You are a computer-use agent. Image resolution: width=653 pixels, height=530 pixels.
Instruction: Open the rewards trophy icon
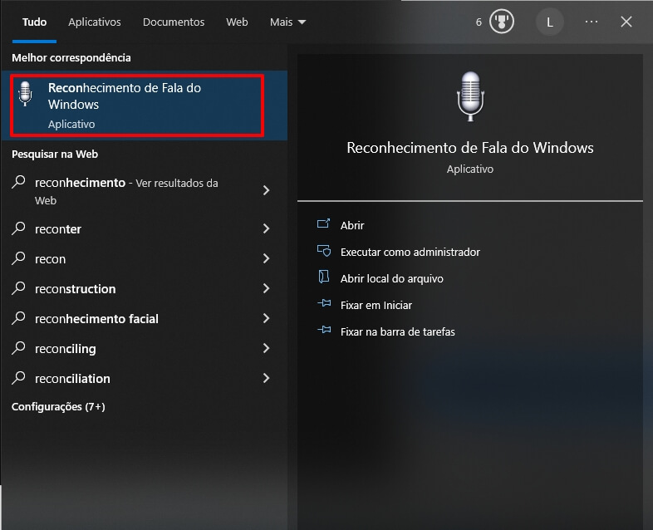click(502, 22)
